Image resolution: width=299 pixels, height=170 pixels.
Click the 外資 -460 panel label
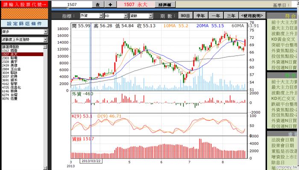82,94
